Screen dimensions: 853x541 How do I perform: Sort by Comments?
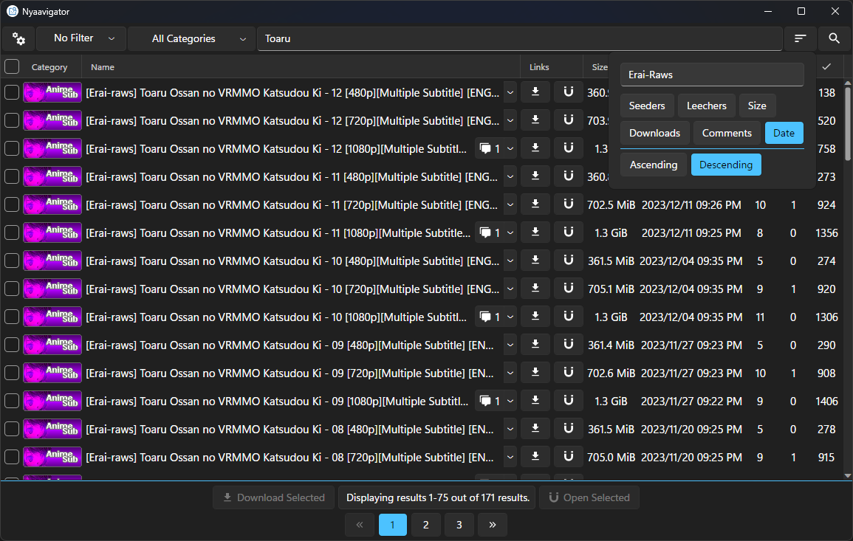tap(727, 133)
